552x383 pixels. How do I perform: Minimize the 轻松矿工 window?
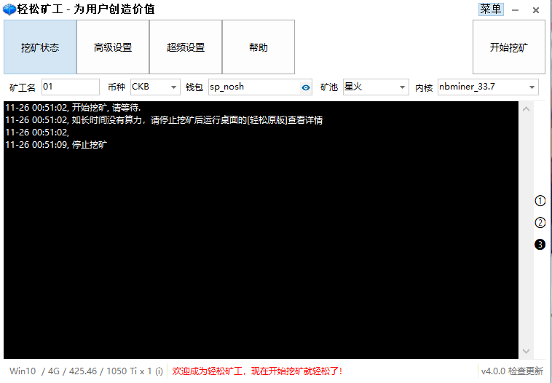(x=516, y=10)
